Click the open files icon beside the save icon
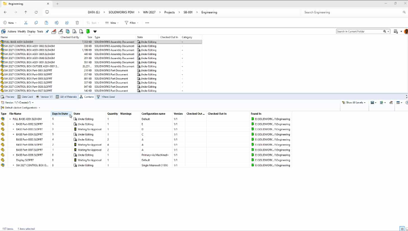This screenshot has height=231, width=408. click(x=382, y=103)
